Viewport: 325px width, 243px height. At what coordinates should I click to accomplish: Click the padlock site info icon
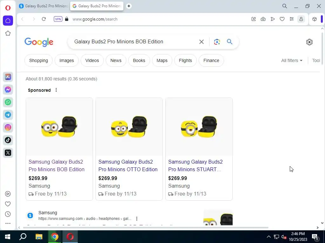tap(67, 19)
